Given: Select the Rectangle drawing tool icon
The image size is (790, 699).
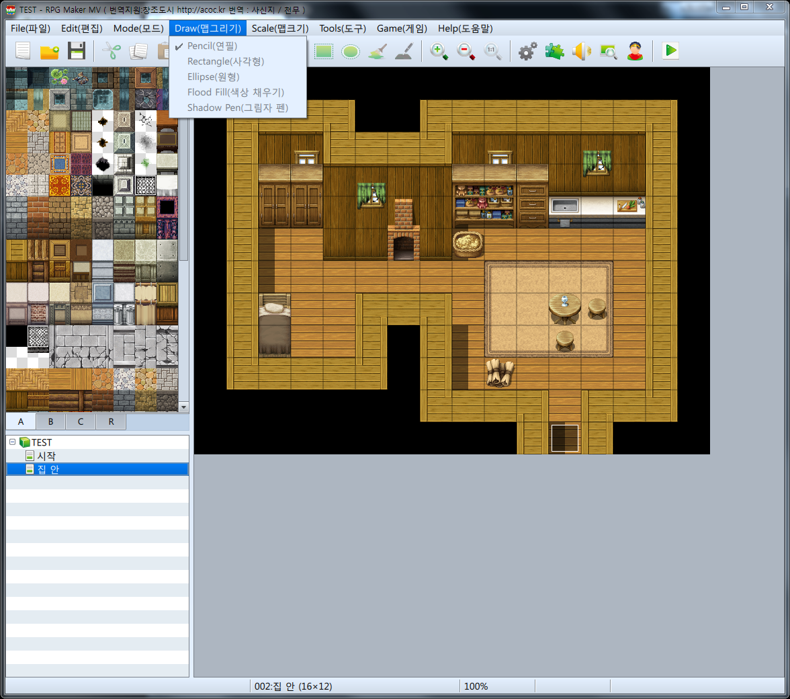Looking at the screenshot, I should 324,51.
